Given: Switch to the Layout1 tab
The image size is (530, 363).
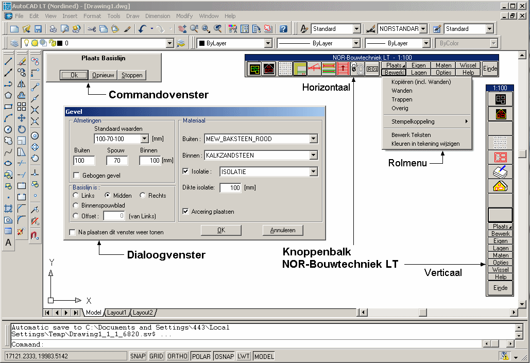Looking at the screenshot, I should coord(116,313).
